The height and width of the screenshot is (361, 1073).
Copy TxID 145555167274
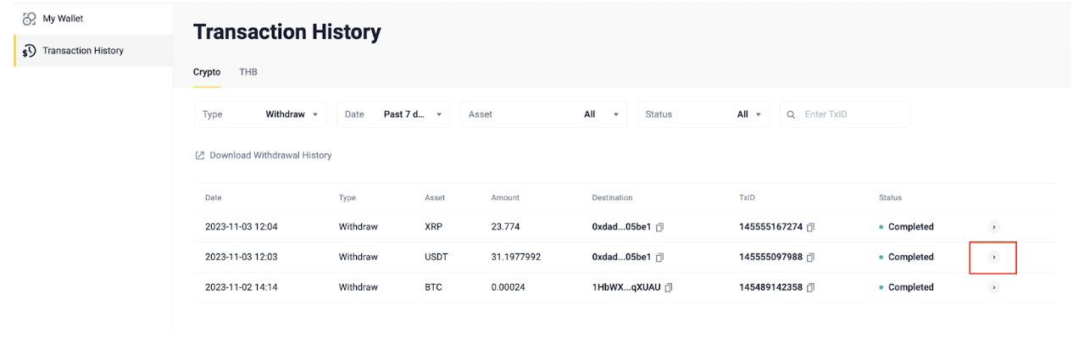[811, 227]
